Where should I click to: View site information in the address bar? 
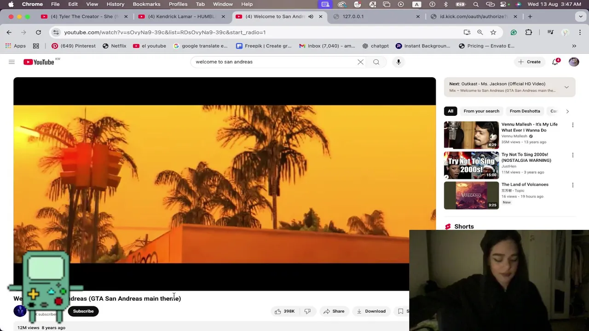(x=56, y=32)
